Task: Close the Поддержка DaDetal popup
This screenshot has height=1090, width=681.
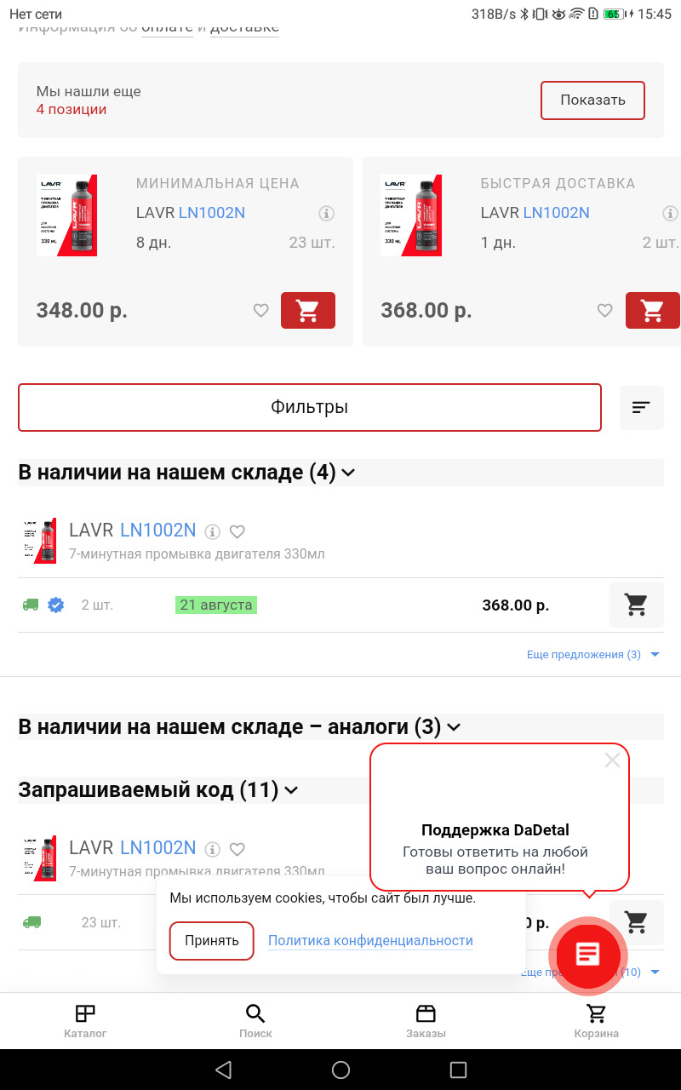Action: 612,760
